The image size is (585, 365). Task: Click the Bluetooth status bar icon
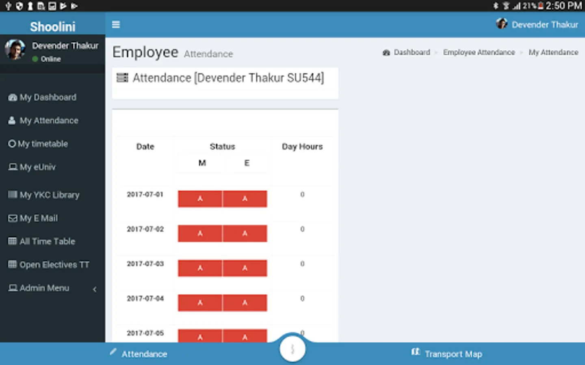pos(496,6)
